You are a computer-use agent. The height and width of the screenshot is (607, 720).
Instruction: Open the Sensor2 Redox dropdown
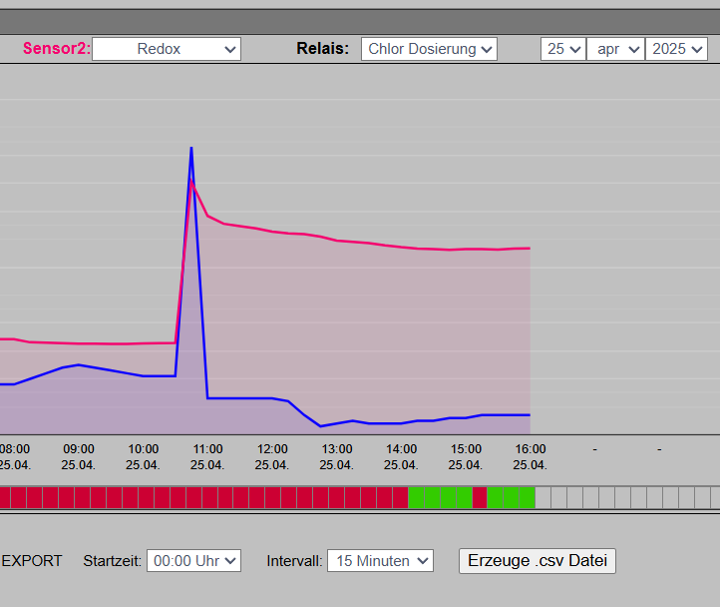coord(167,49)
